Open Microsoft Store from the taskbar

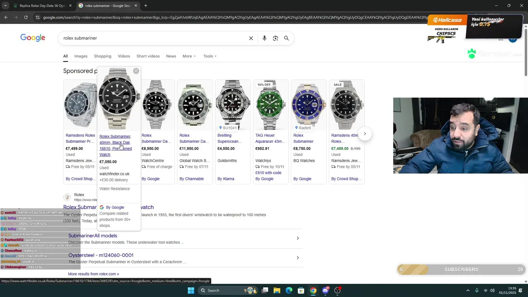coord(301,290)
